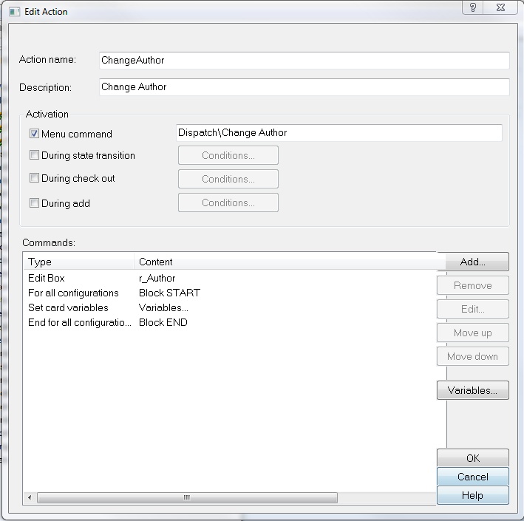Confirm with the OK button
524x521 pixels.
[472, 458]
